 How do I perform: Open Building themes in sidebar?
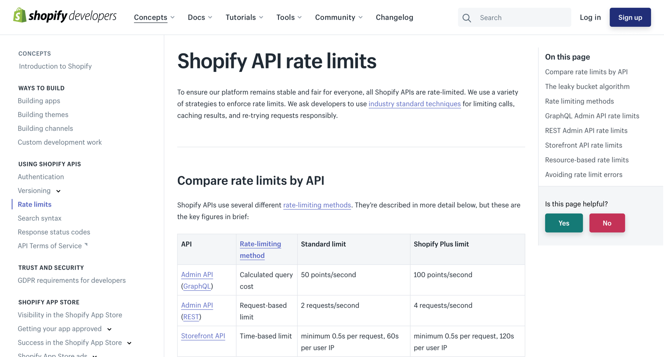43,114
